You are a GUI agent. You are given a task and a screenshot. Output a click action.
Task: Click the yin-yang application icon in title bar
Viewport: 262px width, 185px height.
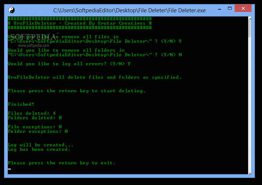tap(11, 10)
